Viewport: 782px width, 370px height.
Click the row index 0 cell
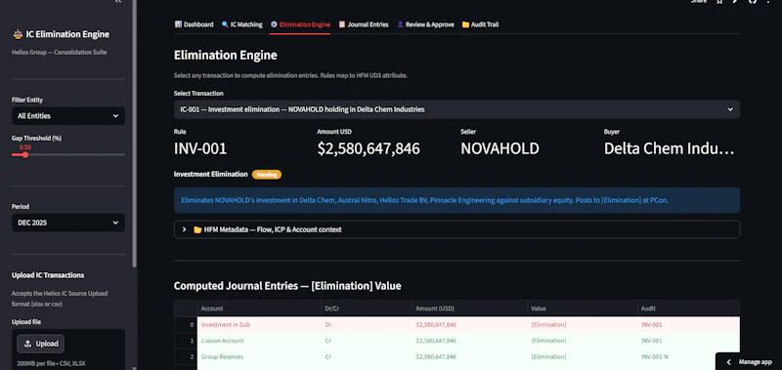click(x=186, y=325)
